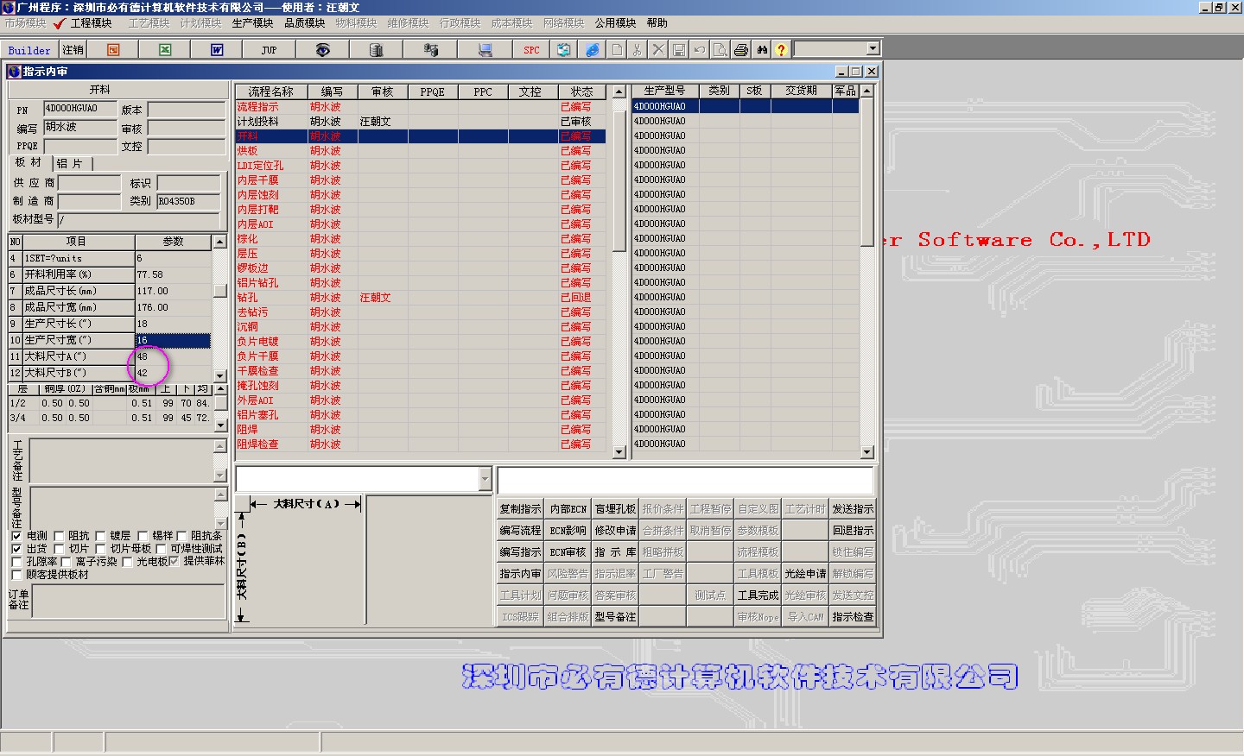Click the 类别 field showing RO4350B

coord(189,201)
